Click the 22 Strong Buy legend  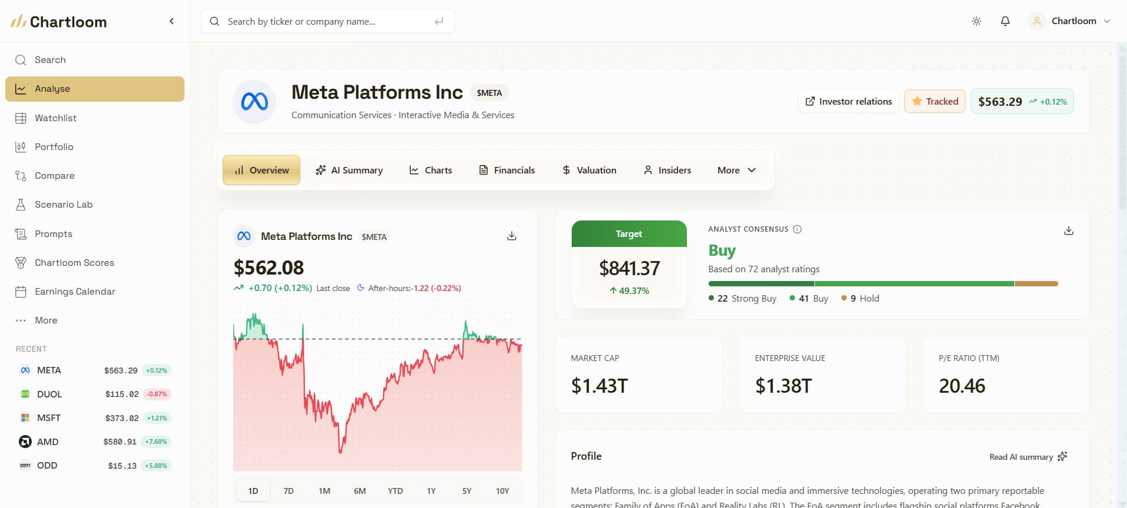tap(743, 299)
